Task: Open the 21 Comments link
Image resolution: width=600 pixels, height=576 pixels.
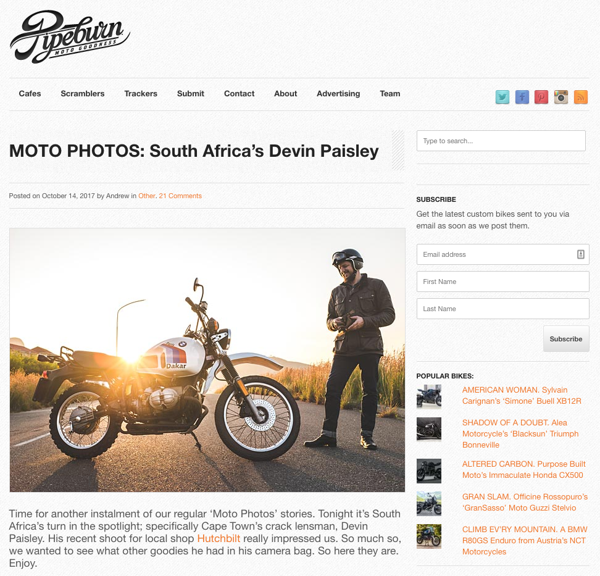Action: 180,196
